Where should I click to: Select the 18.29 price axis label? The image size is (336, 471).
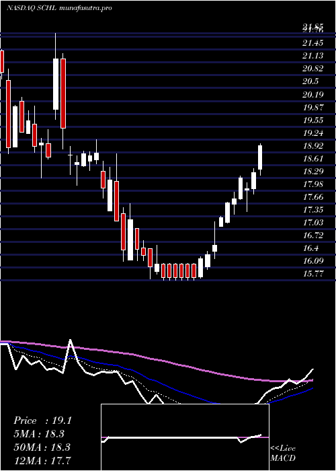click(x=313, y=172)
